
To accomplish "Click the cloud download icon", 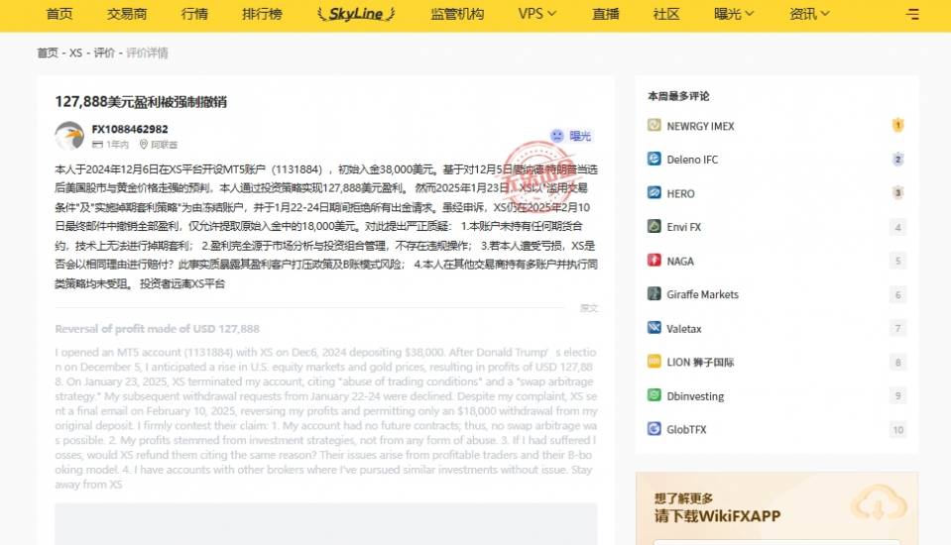I will (x=879, y=503).
